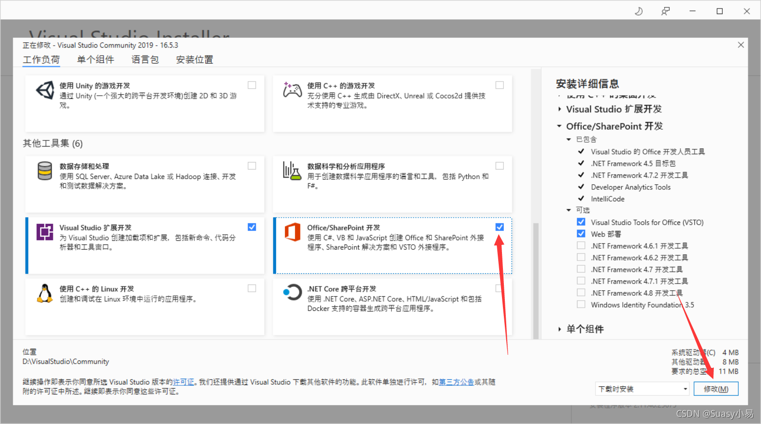Switch to the 安装位置 tab
This screenshot has height=424, width=761.
click(195, 60)
